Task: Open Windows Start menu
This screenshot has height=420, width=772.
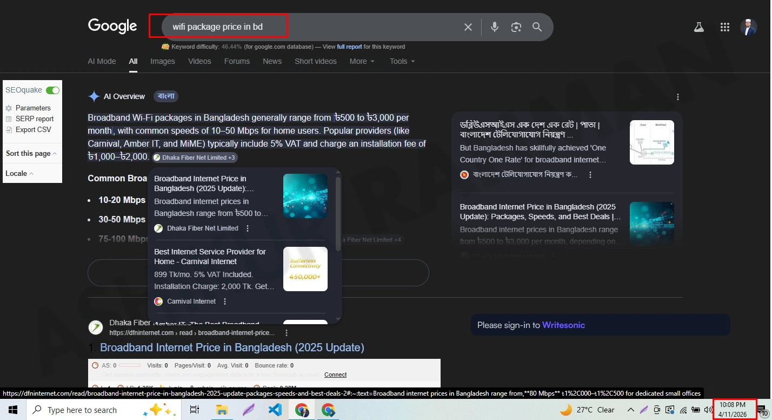Action: 12,410
